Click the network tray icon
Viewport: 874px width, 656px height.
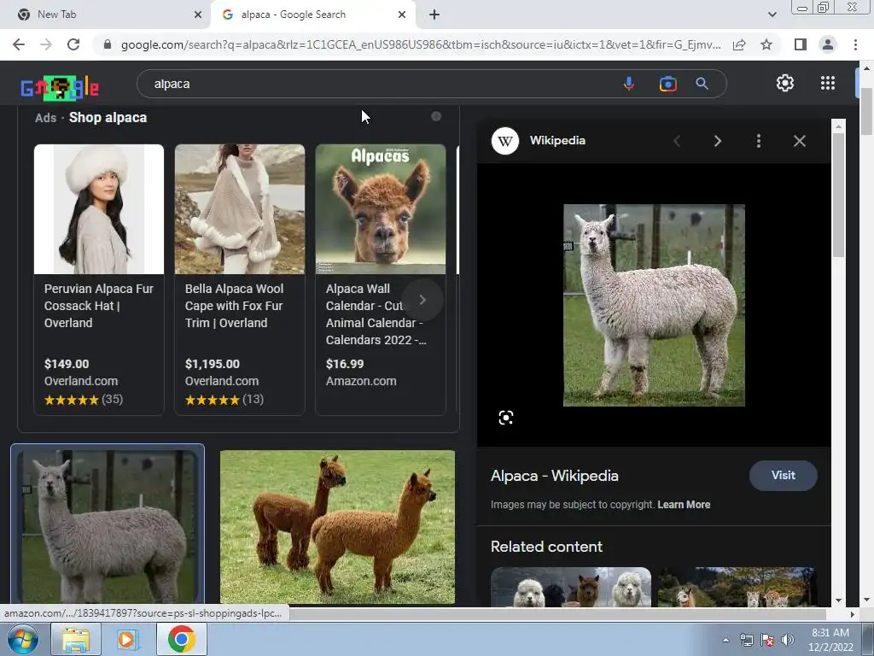[746, 640]
